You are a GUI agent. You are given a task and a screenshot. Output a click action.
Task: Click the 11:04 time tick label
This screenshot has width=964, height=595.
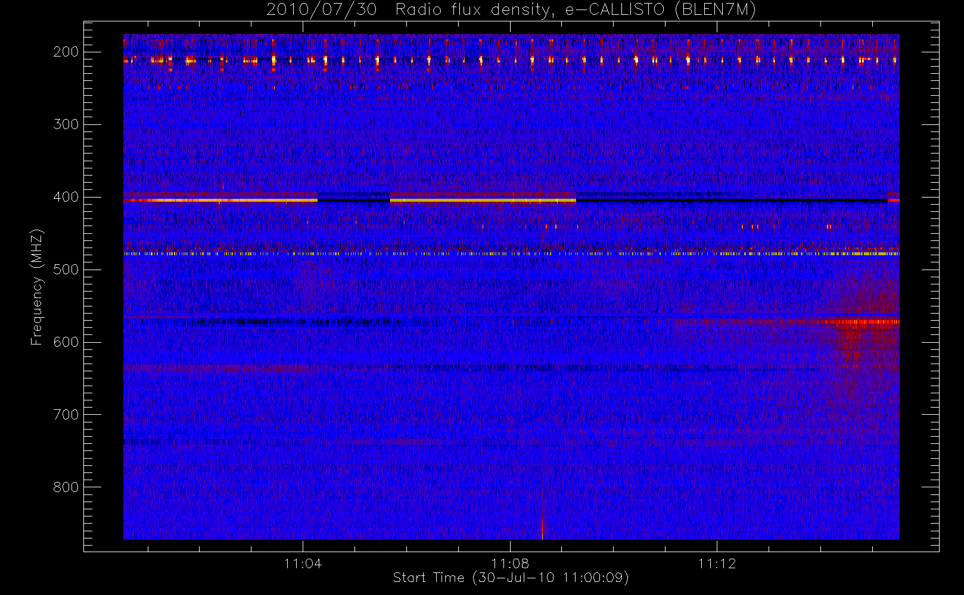[x=303, y=563]
